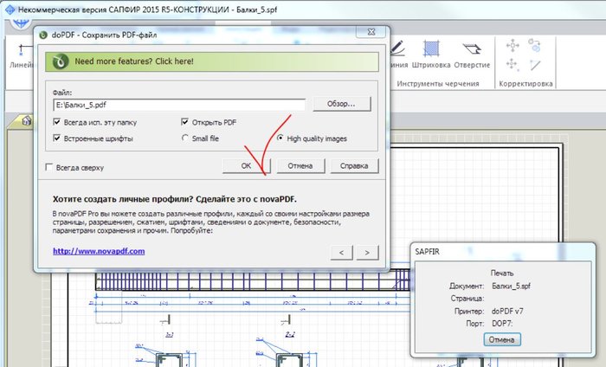Close the doPDF save dialog
Image resolution: width=606 pixels, height=367 pixels.
pos(371,32)
